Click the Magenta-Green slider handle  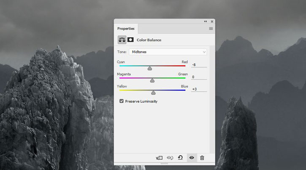point(152,80)
